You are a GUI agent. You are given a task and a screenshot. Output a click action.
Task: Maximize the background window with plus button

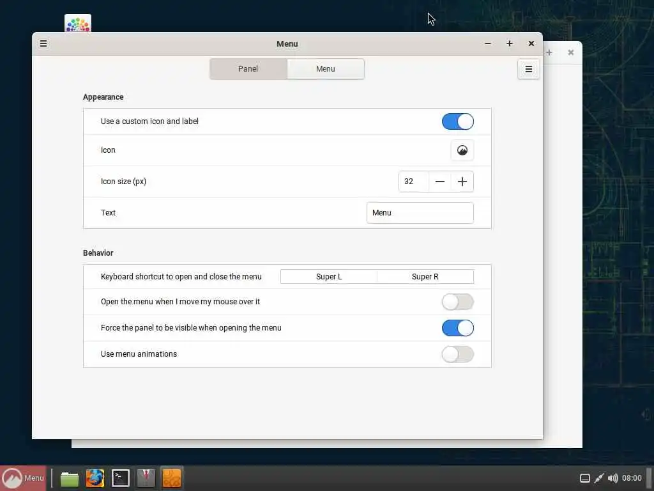click(x=549, y=52)
